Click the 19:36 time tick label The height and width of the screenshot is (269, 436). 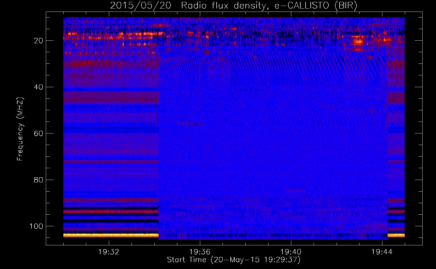coord(200,252)
